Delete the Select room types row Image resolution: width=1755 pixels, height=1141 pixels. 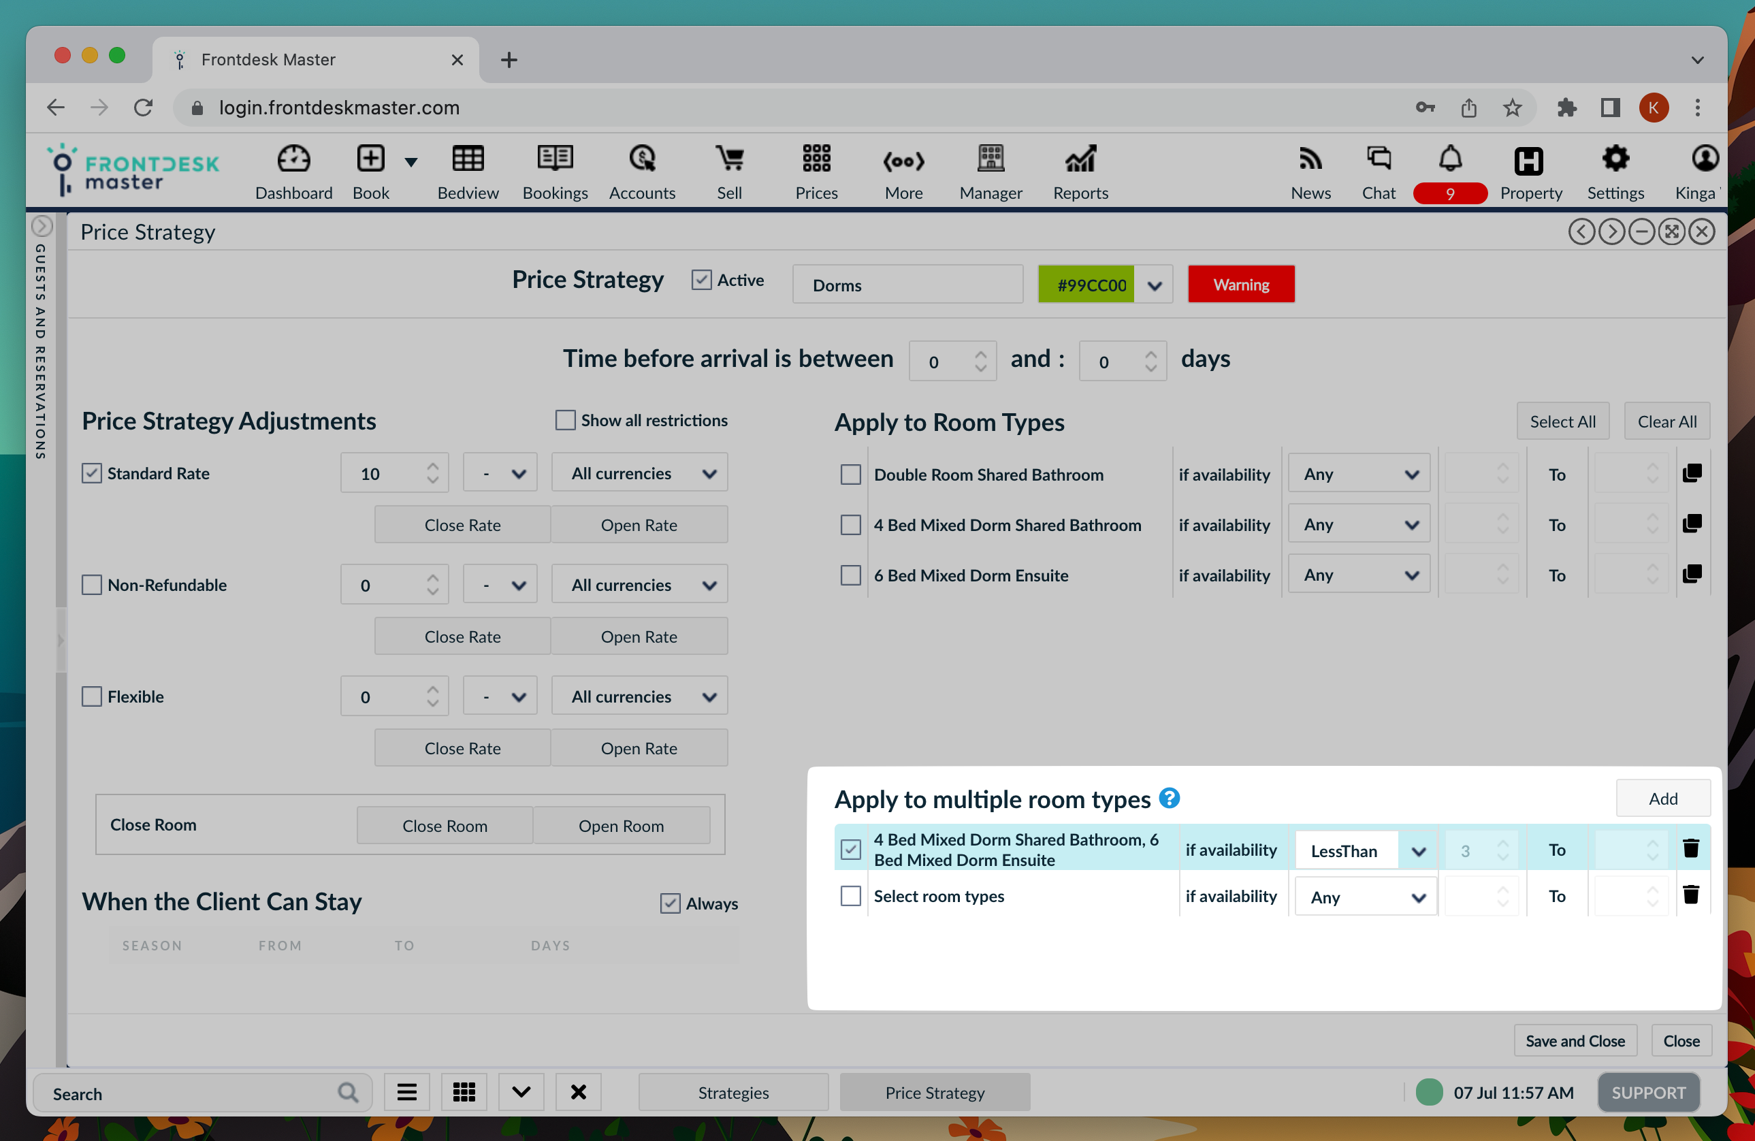tap(1691, 895)
